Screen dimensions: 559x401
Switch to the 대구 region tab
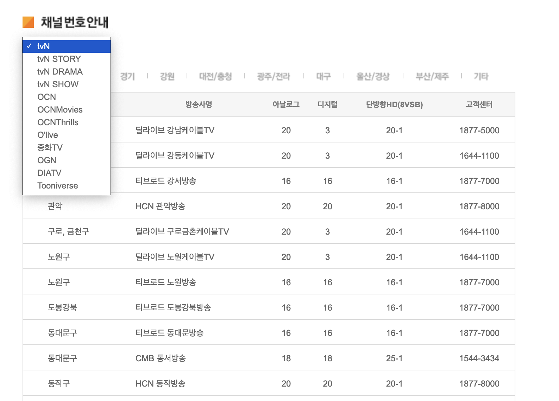click(324, 76)
